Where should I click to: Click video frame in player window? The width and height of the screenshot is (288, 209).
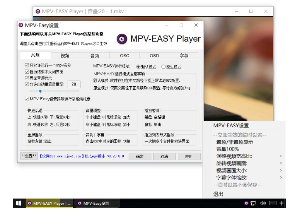click(239, 68)
